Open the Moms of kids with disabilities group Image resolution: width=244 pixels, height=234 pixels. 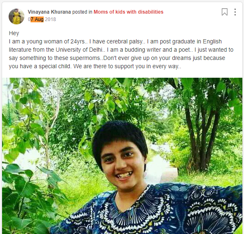(x=128, y=12)
